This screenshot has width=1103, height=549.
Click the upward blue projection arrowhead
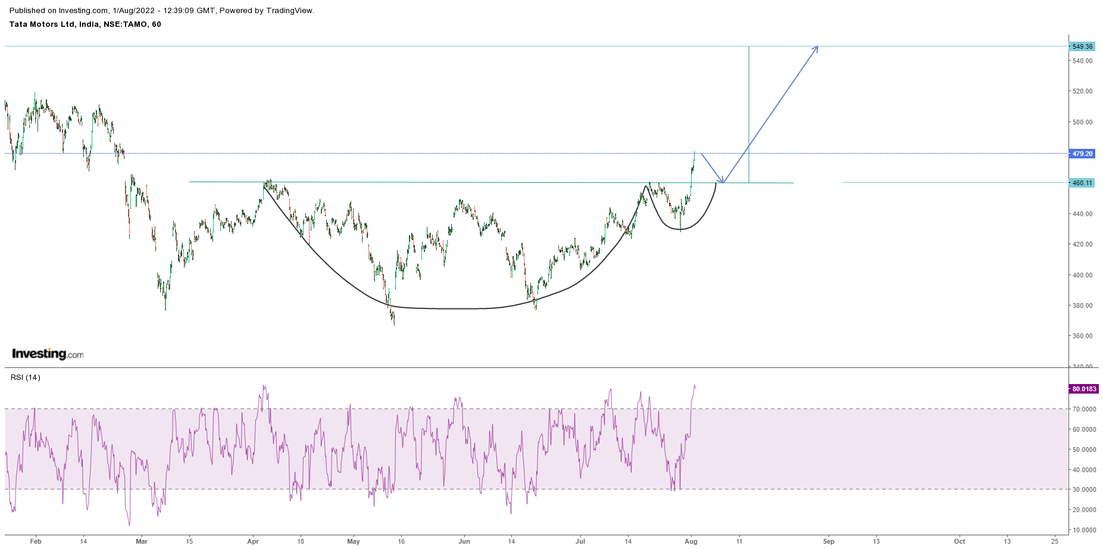point(815,49)
